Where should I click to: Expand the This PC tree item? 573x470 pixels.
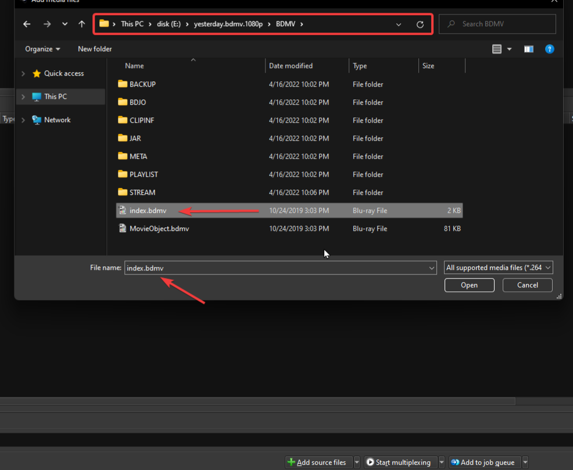[x=23, y=97]
